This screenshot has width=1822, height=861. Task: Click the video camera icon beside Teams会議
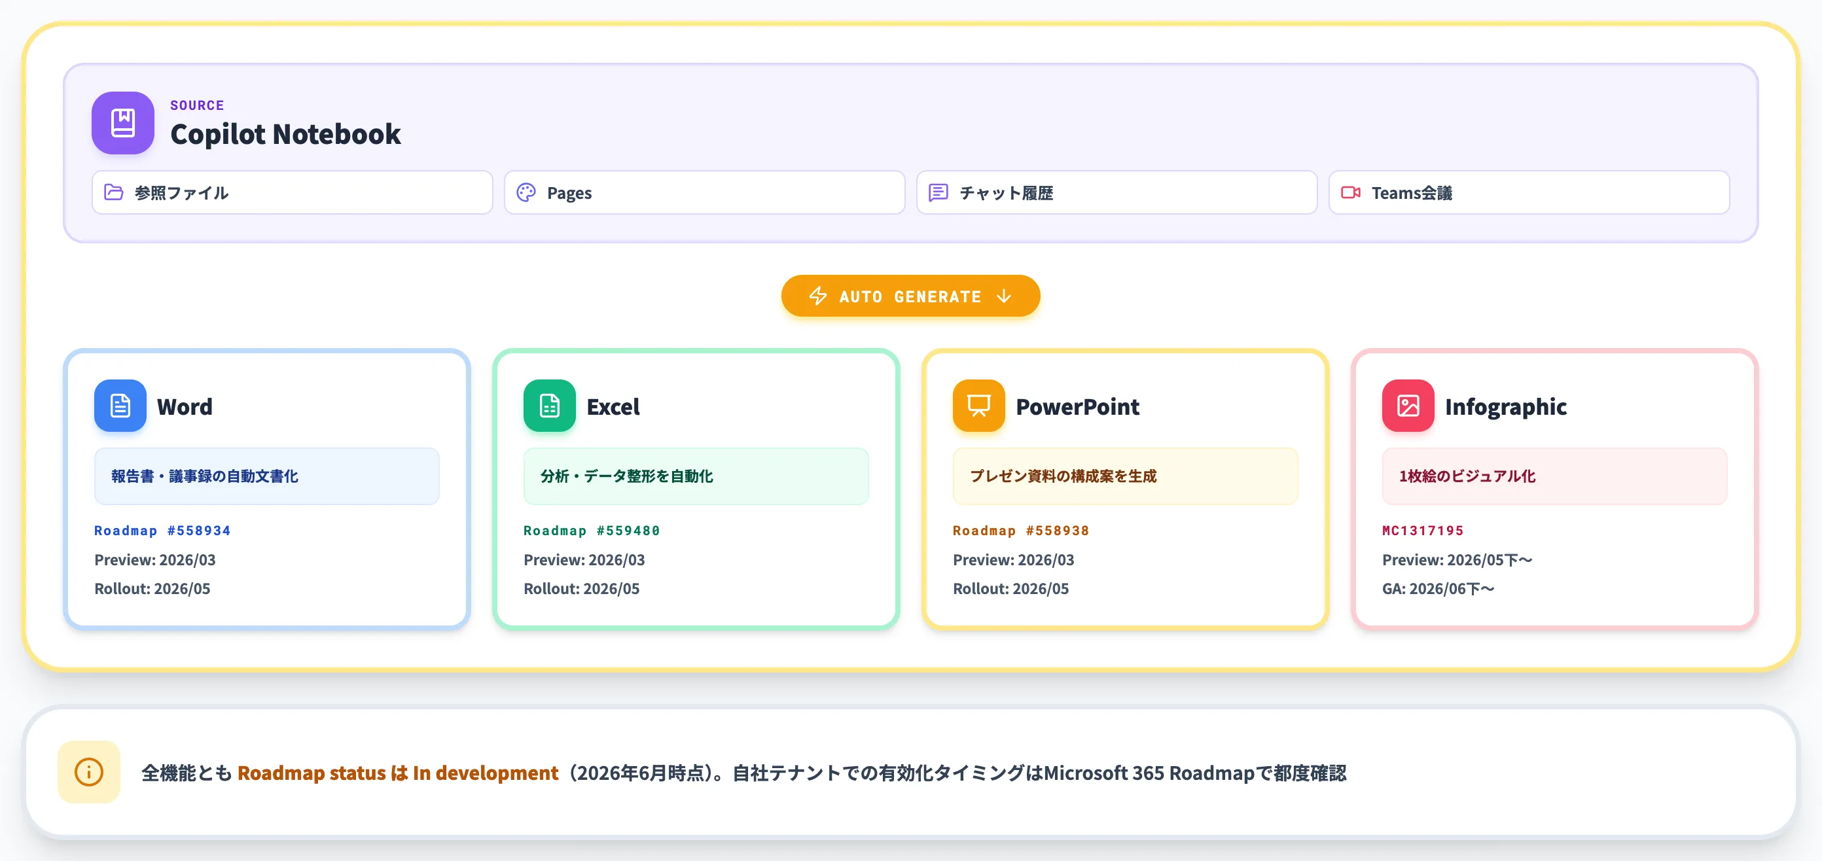click(1351, 192)
